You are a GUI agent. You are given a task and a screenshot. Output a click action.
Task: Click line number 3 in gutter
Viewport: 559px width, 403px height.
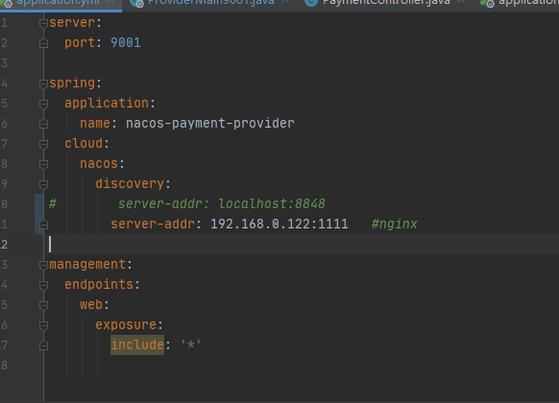(4, 63)
